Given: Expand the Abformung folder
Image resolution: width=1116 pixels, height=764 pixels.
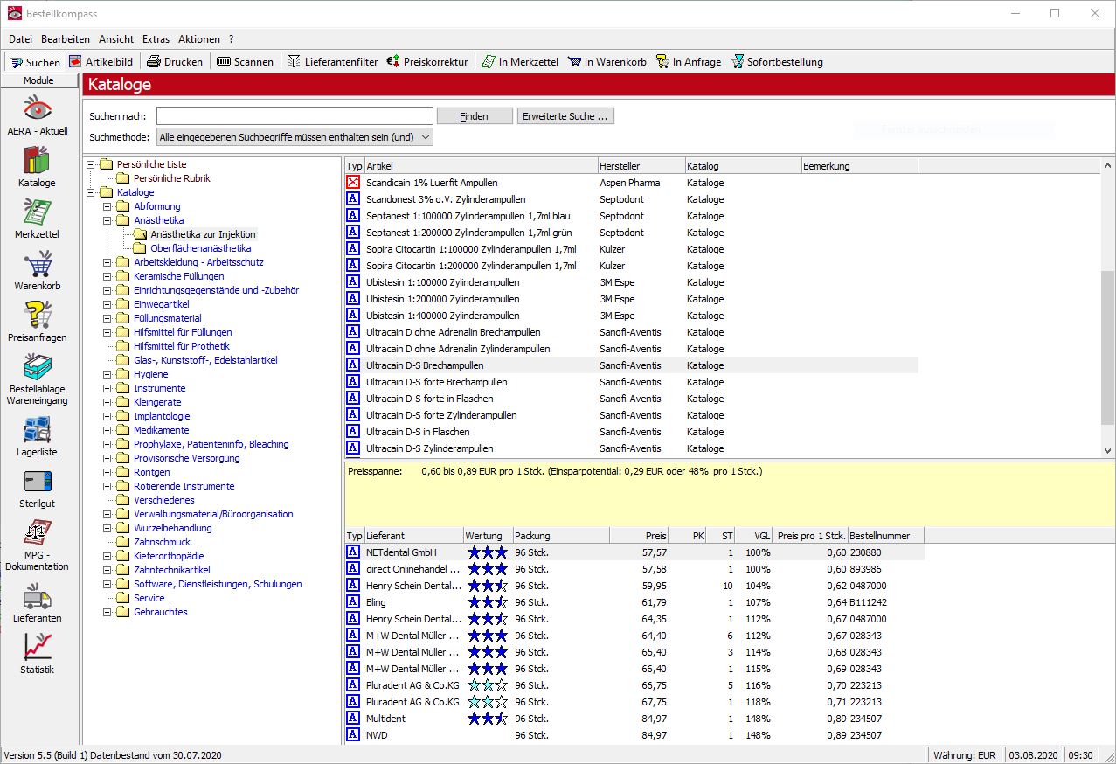Looking at the screenshot, I should 107,206.
